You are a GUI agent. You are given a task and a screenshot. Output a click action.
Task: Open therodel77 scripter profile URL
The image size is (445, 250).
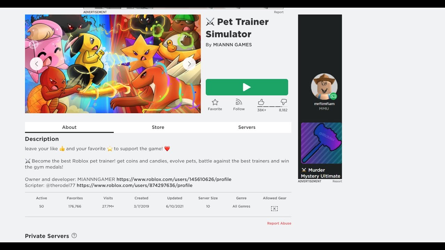(x=135, y=185)
